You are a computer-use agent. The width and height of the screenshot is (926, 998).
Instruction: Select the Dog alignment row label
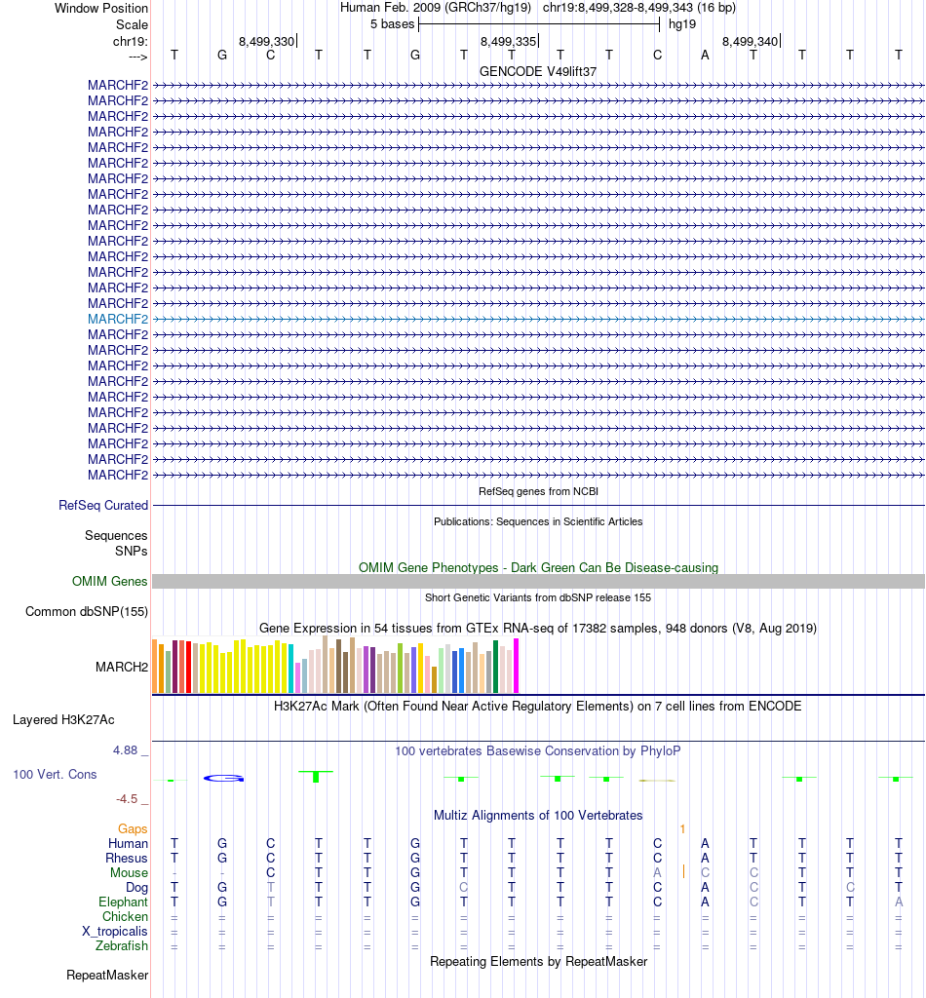point(136,887)
